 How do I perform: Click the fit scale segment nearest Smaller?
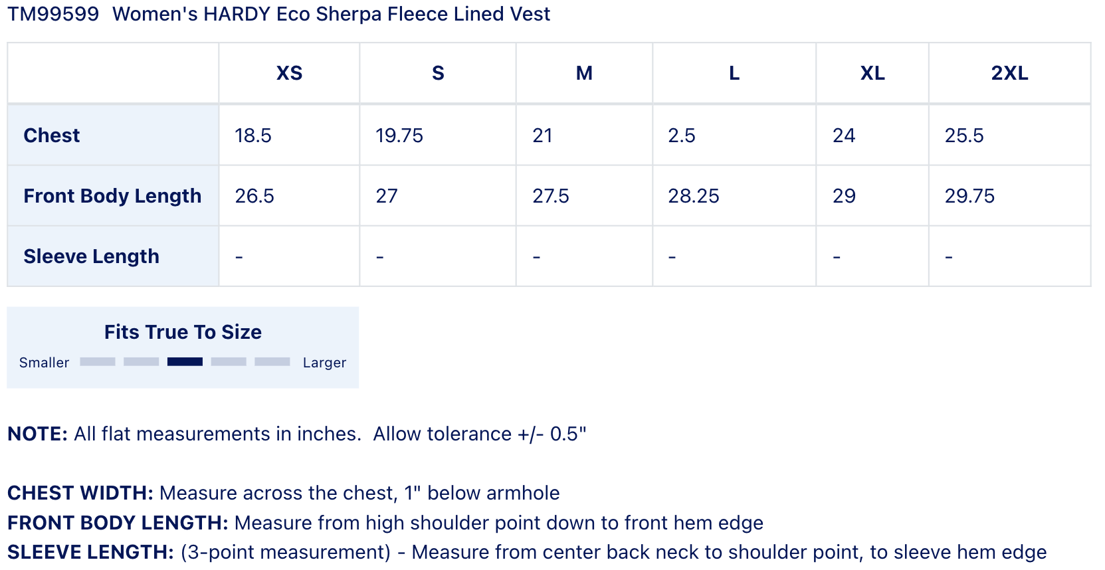tap(98, 361)
